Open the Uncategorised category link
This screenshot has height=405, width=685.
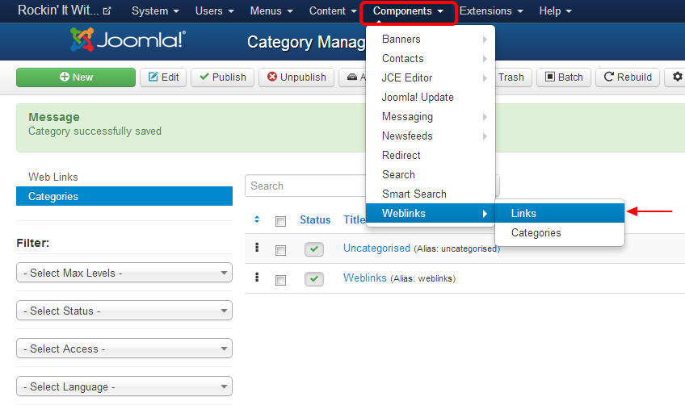[x=376, y=248]
